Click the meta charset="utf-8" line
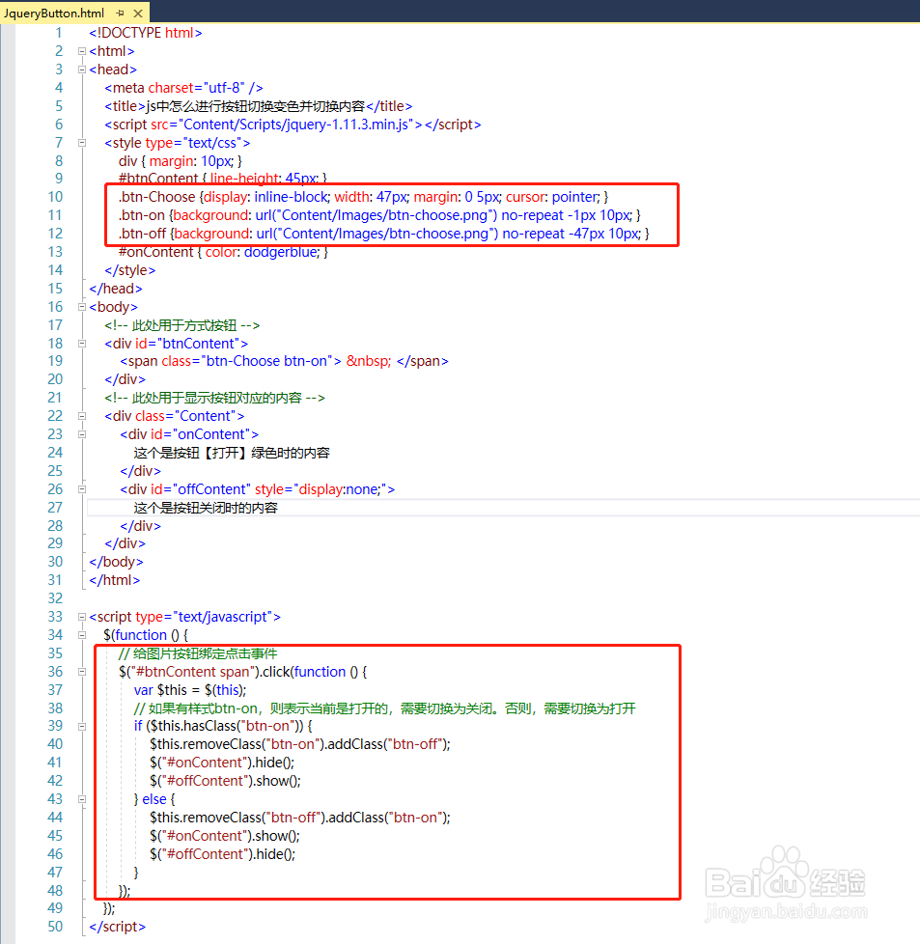920x944 pixels. tap(183, 88)
